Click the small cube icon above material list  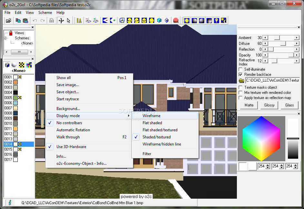coord(7,65)
